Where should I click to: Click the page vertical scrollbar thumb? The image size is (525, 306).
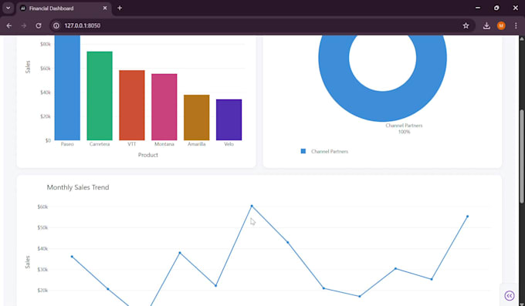522,156
